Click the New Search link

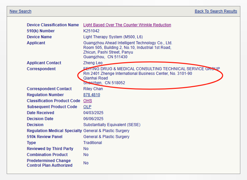[x=20, y=11]
